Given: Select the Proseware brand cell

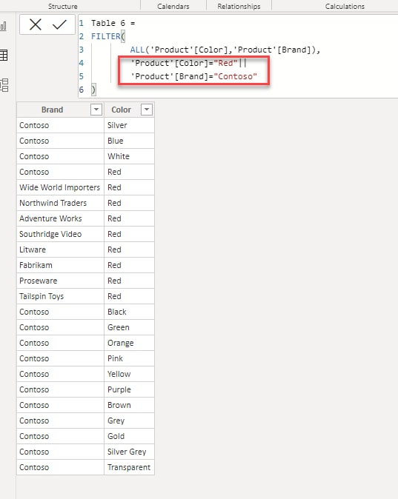Looking at the screenshot, I should coord(60,281).
